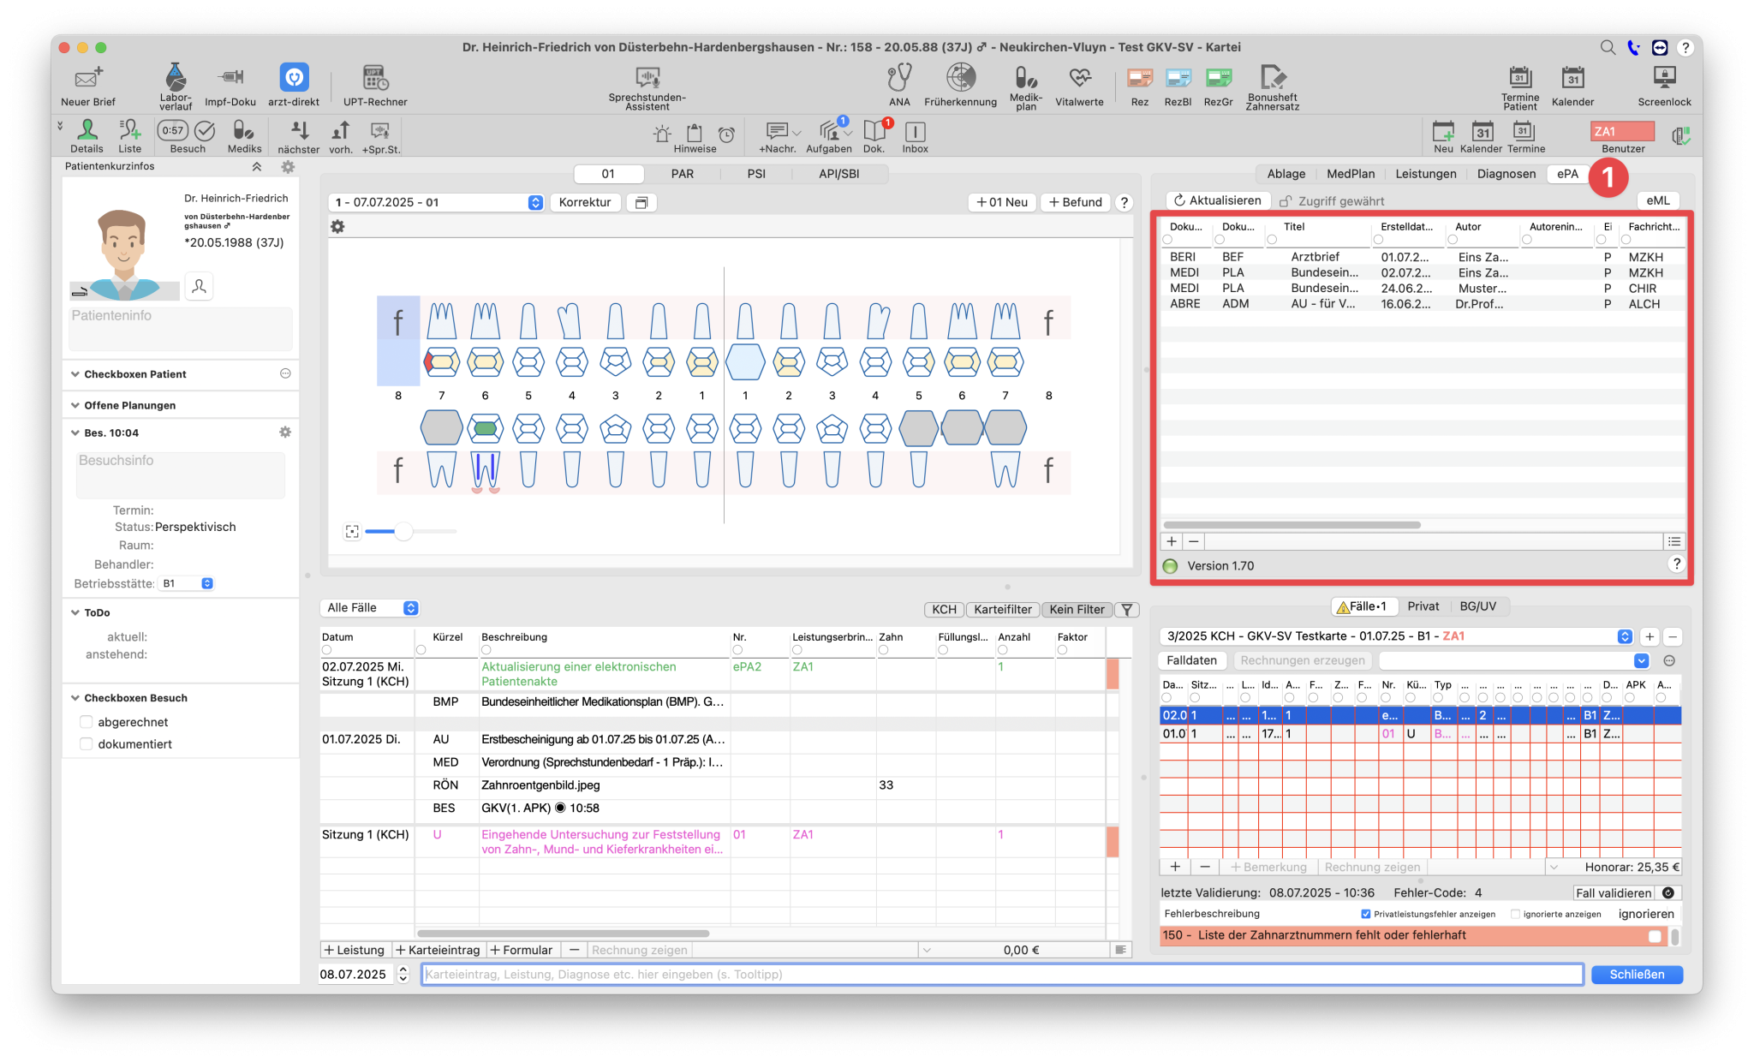Open the Karteifilter funnel icon
1754x1062 pixels.
pos(1128,609)
